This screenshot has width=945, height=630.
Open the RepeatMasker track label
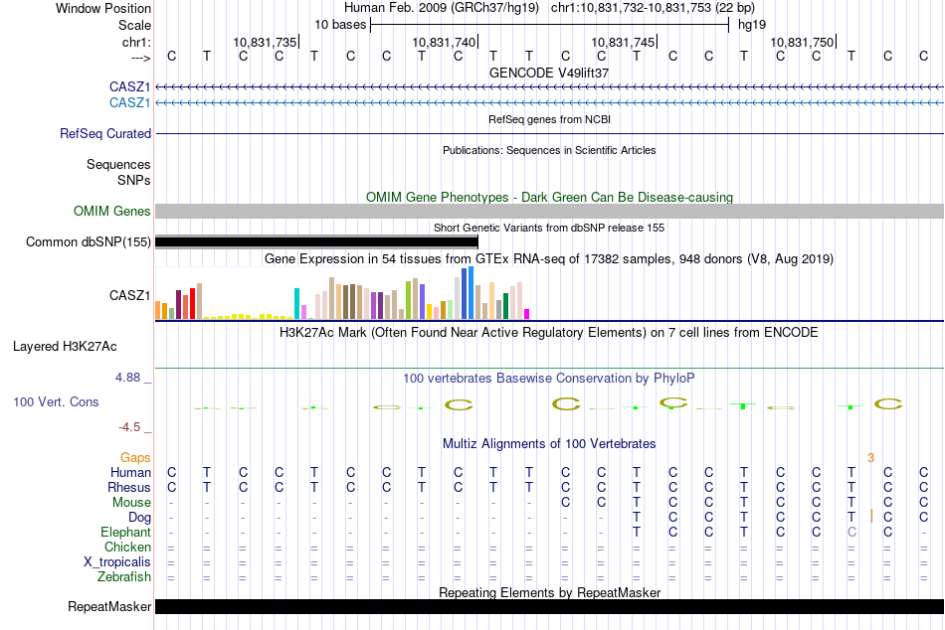pos(109,606)
